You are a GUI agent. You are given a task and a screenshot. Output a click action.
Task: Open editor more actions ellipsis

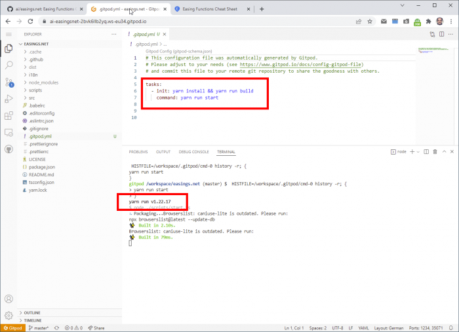tap(451, 34)
